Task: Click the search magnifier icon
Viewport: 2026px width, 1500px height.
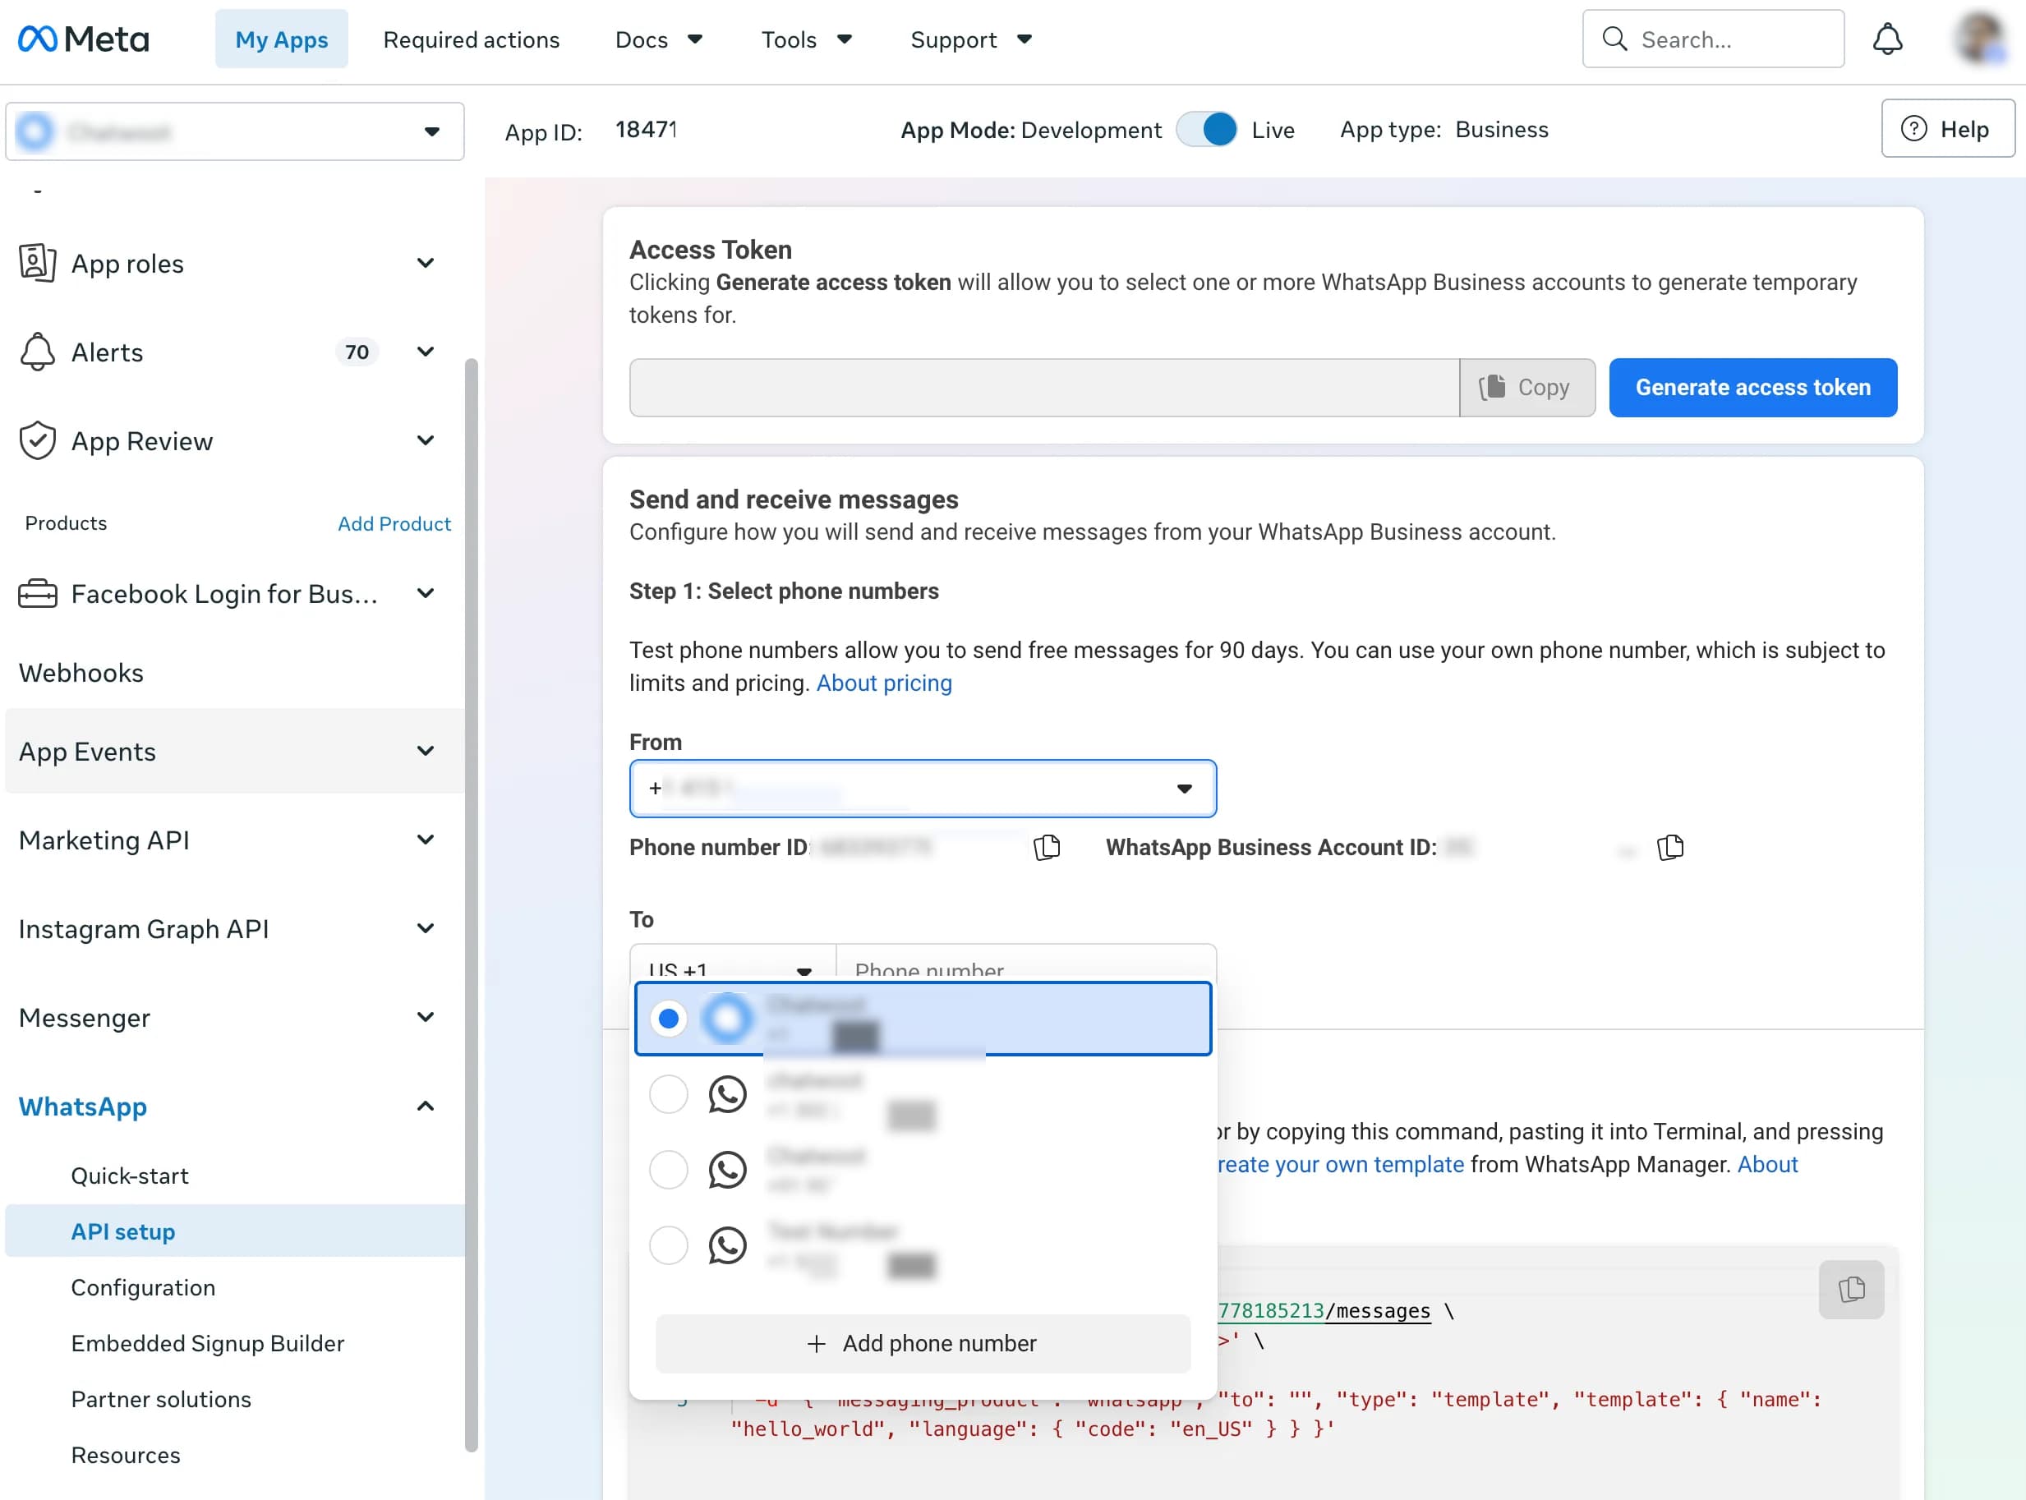Action: point(1614,39)
